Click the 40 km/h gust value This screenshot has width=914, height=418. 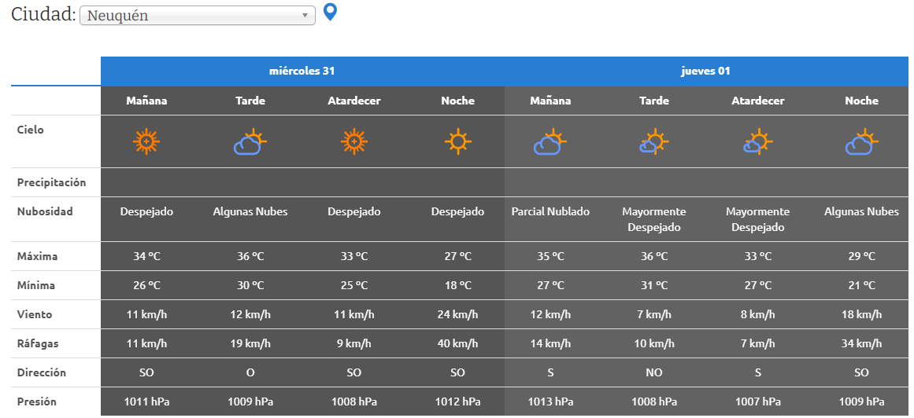[457, 343]
